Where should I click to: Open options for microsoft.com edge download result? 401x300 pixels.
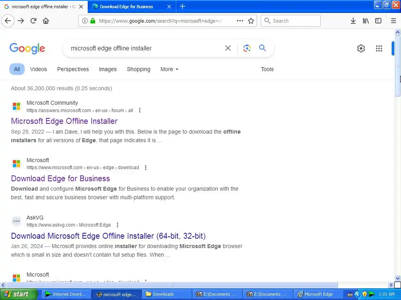[146, 168]
